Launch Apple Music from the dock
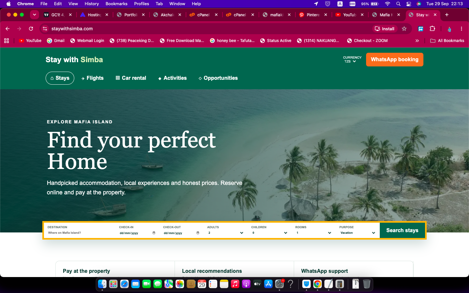The image size is (469, 293). pos(235,284)
